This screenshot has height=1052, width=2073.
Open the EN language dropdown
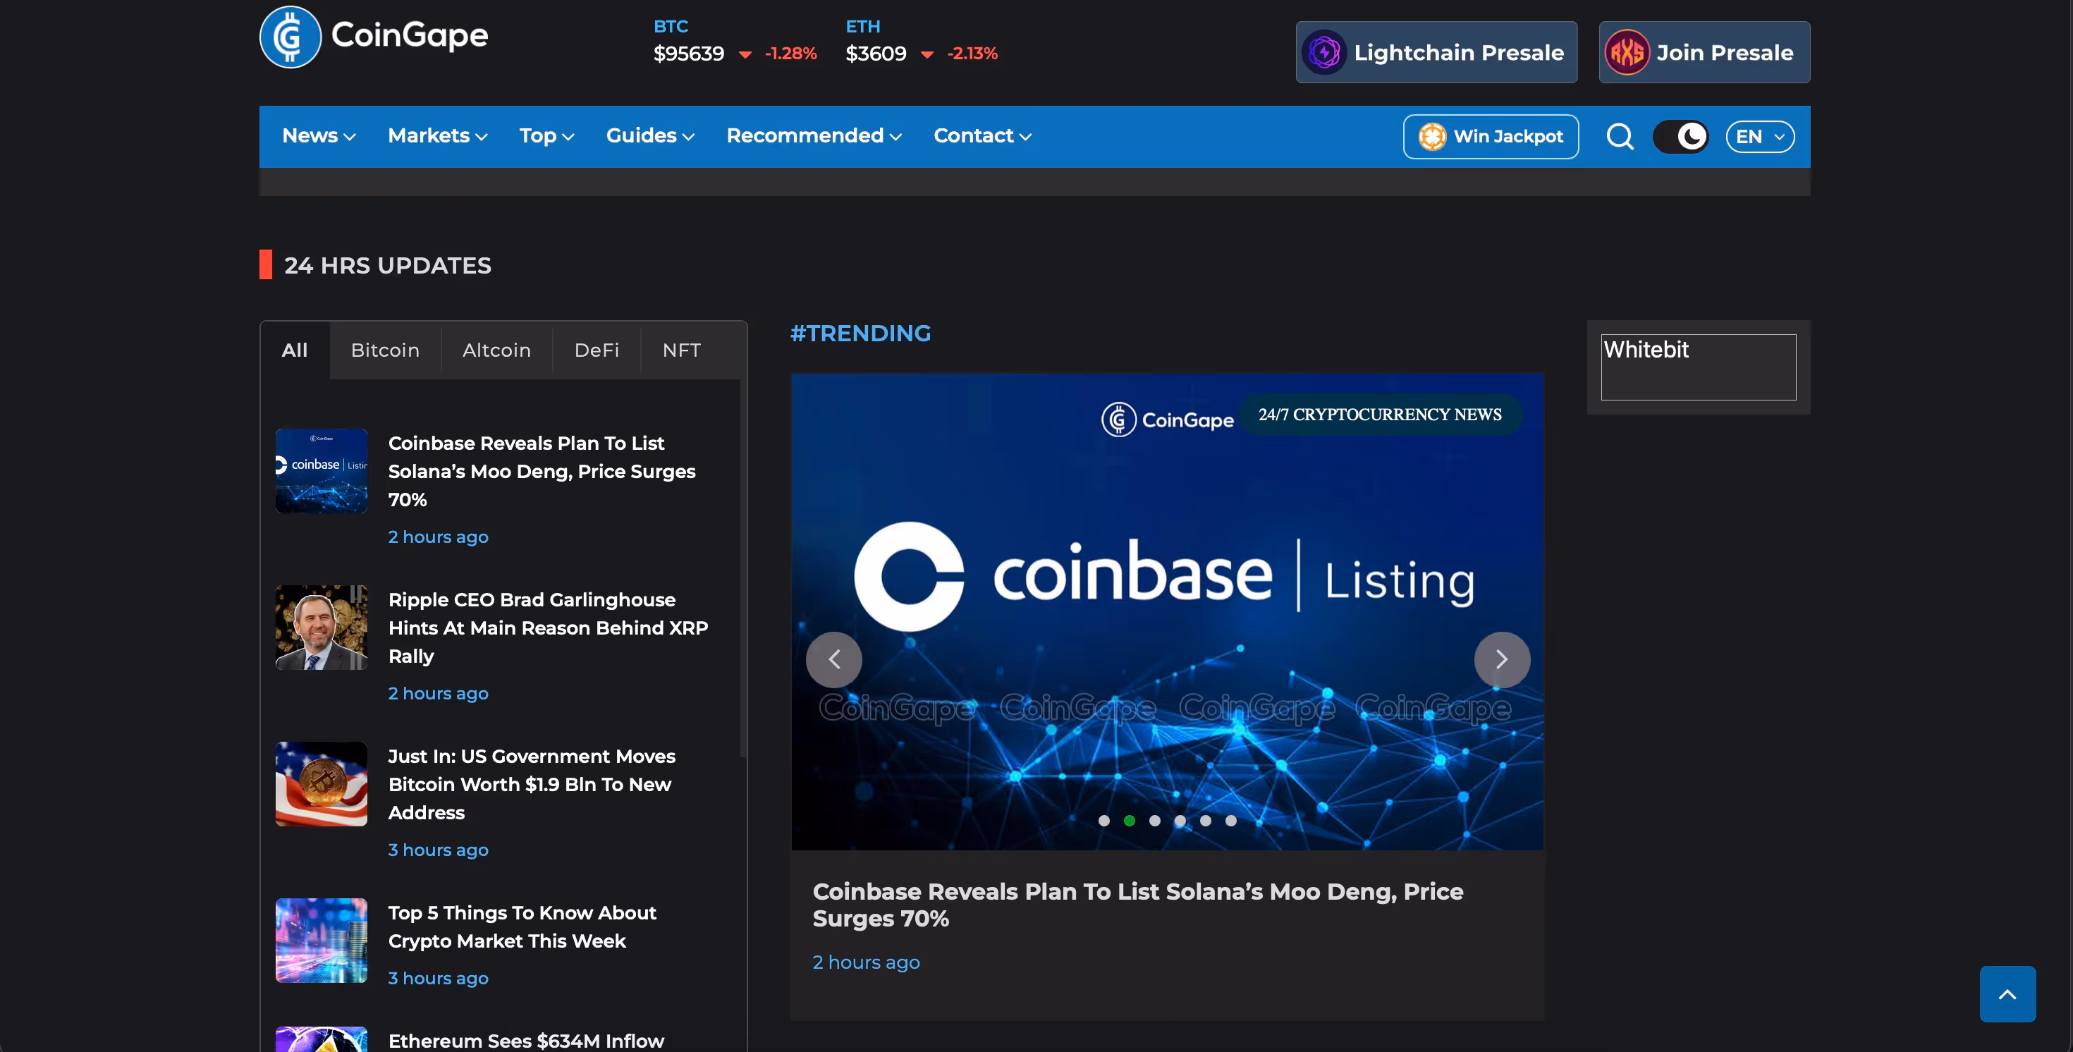[1760, 137]
